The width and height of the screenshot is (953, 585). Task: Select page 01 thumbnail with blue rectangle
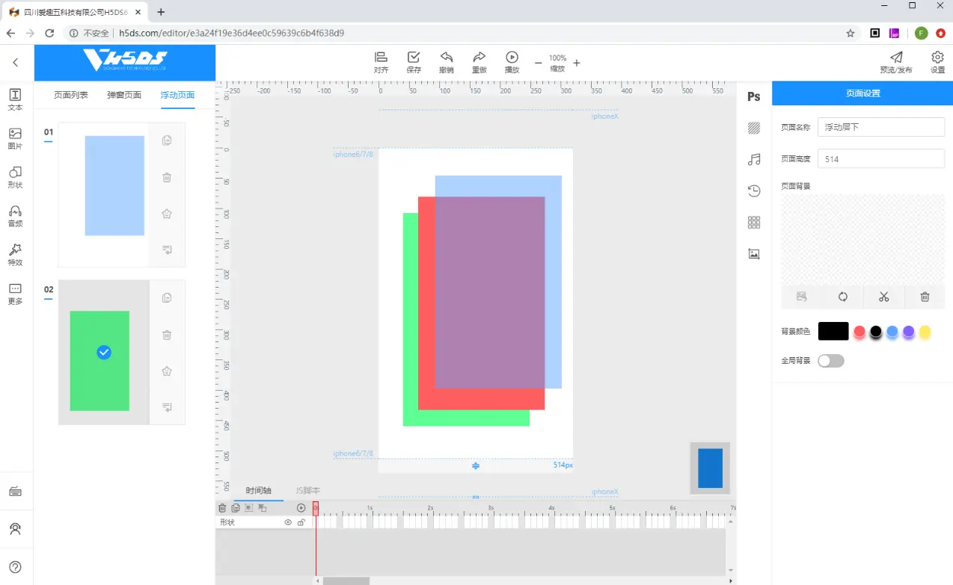coord(103,194)
